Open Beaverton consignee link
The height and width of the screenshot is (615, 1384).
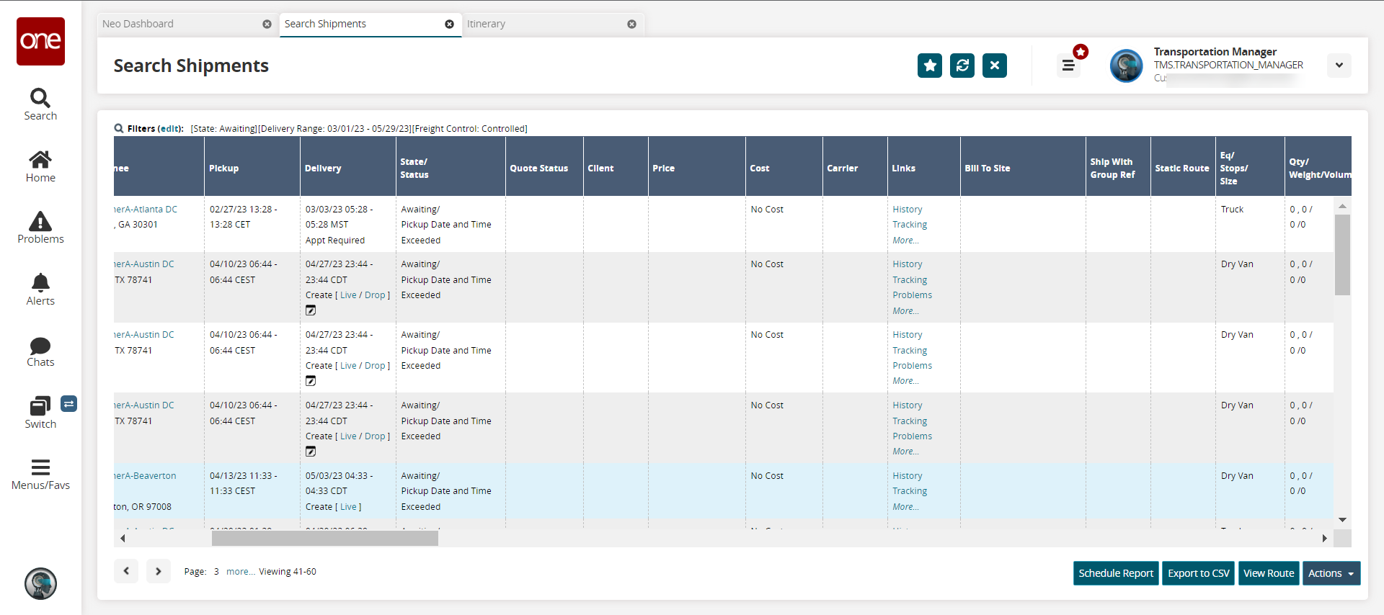point(145,475)
